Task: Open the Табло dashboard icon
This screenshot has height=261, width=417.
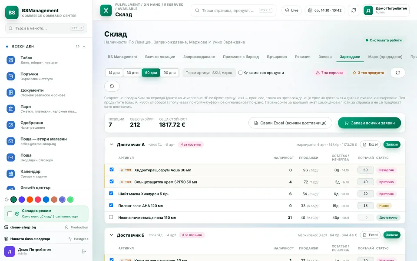Action: coord(10,60)
